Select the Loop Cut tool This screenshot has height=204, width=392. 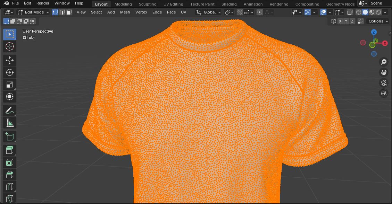9,186
